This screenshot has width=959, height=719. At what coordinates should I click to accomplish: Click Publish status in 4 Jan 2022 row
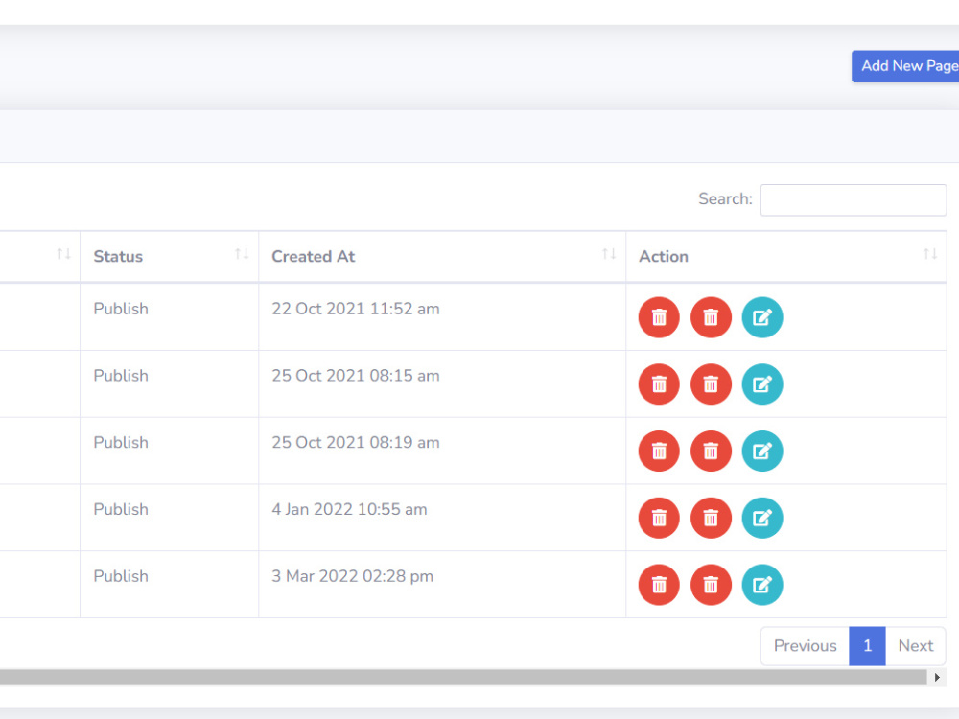121,509
